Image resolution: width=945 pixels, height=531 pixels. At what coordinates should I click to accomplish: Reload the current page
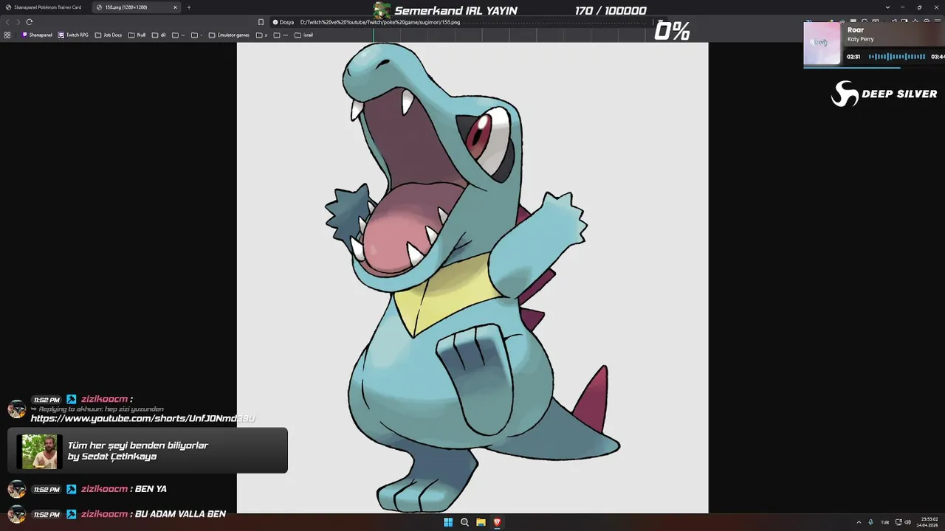(29, 22)
